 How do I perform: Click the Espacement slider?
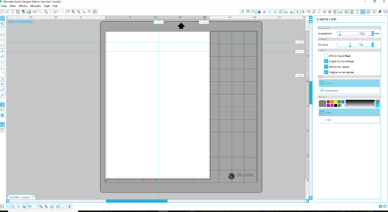348,33
